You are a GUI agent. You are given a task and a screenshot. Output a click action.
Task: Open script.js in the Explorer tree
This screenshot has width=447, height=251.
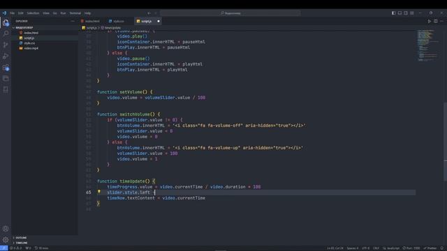coord(29,38)
